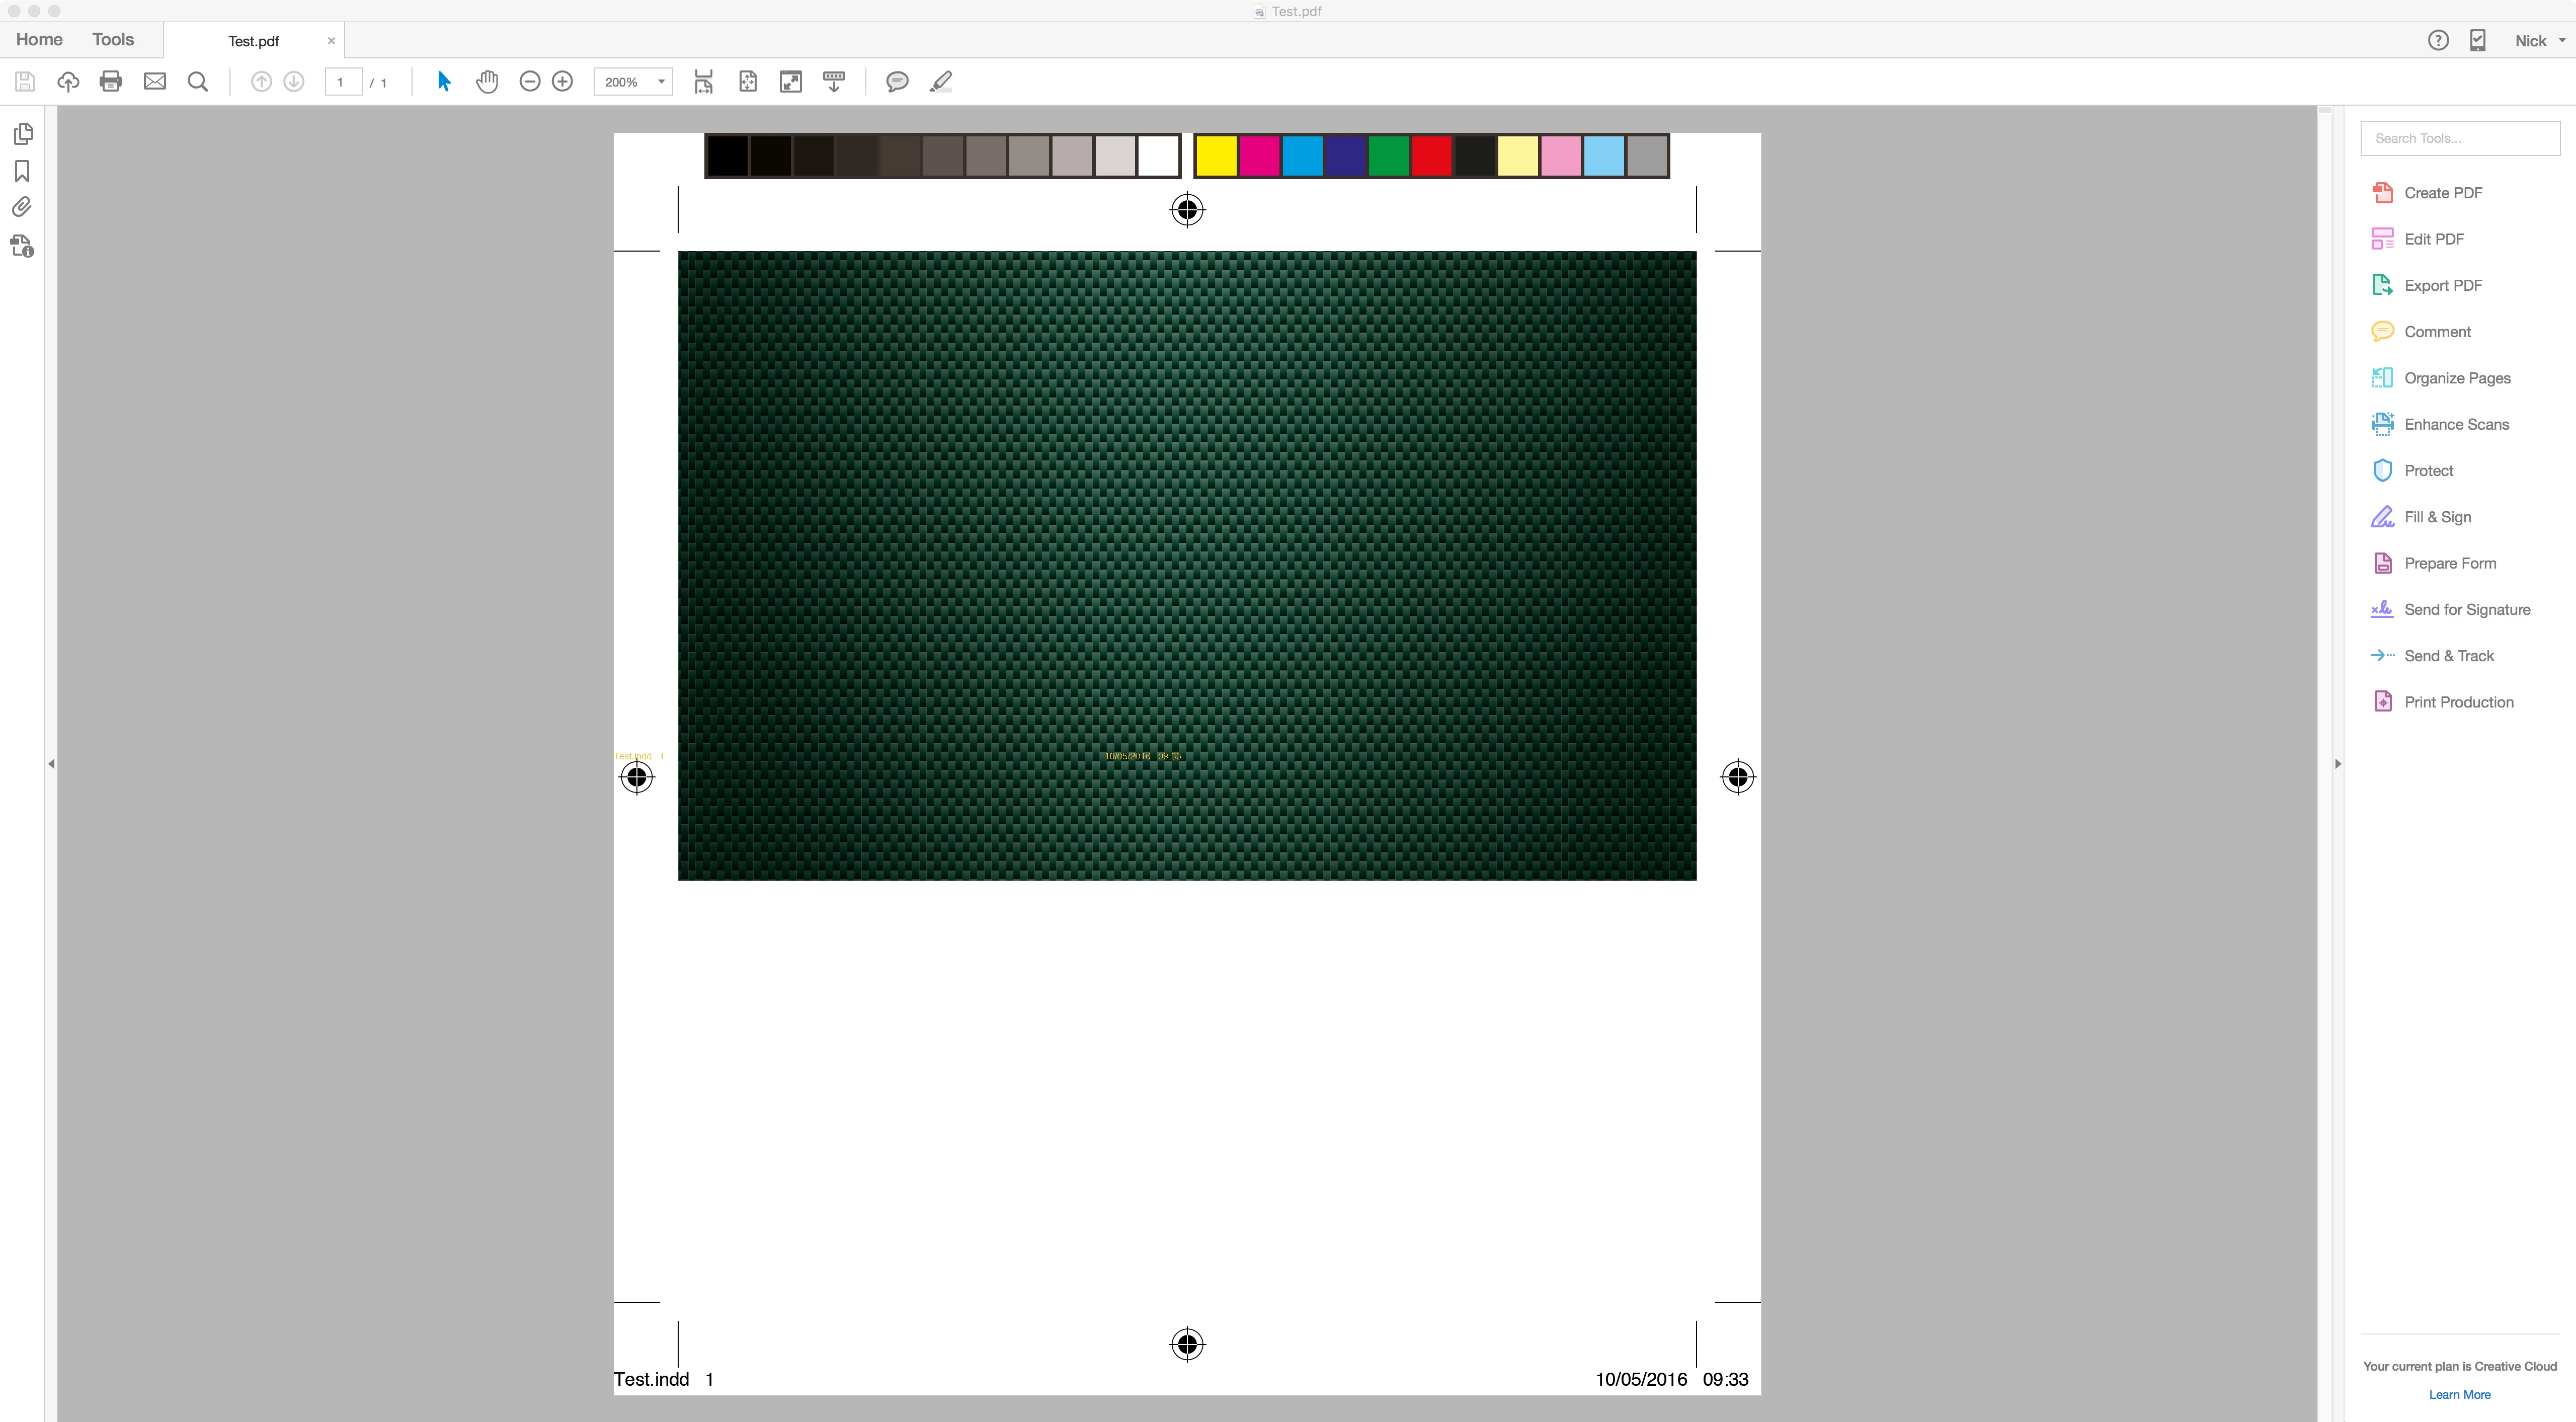Open the Page Thumbnails panel icon
Image resolution: width=2576 pixels, height=1422 pixels.
(23, 133)
